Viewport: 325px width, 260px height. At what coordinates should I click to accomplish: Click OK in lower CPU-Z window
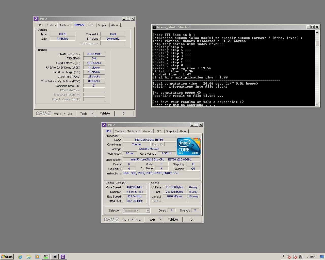(192, 220)
